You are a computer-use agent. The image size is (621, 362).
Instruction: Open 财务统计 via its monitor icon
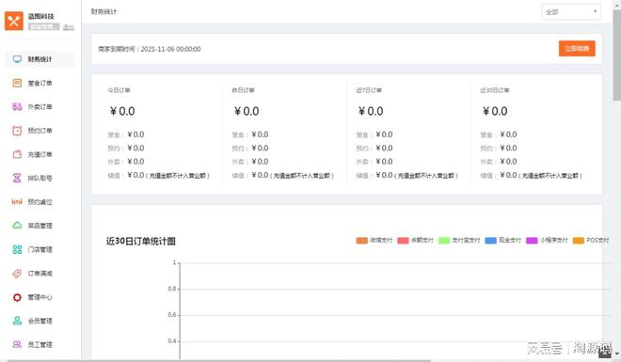pyautogui.click(x=17, y=59)
